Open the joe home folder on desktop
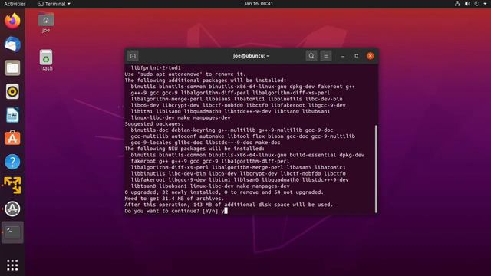This screenshot has width=491, height=276. (46, 22)
